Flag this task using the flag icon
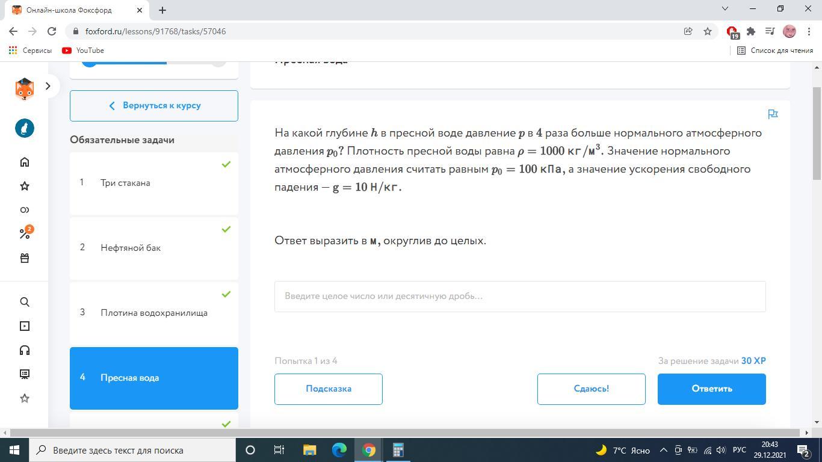The width and height of the screenshot is (822, 462). point(773,114)
